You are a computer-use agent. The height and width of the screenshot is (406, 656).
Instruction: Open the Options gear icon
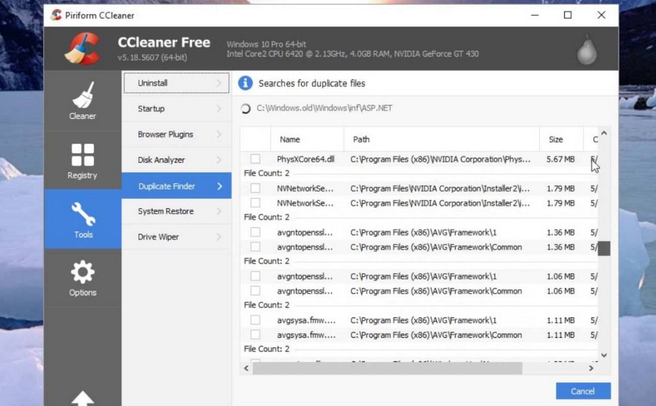click(83, 272)
